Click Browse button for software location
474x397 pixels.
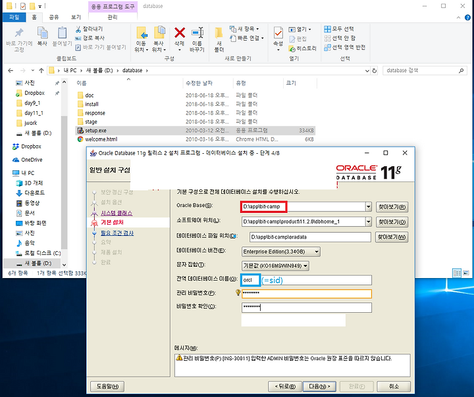tap(392, 222)
